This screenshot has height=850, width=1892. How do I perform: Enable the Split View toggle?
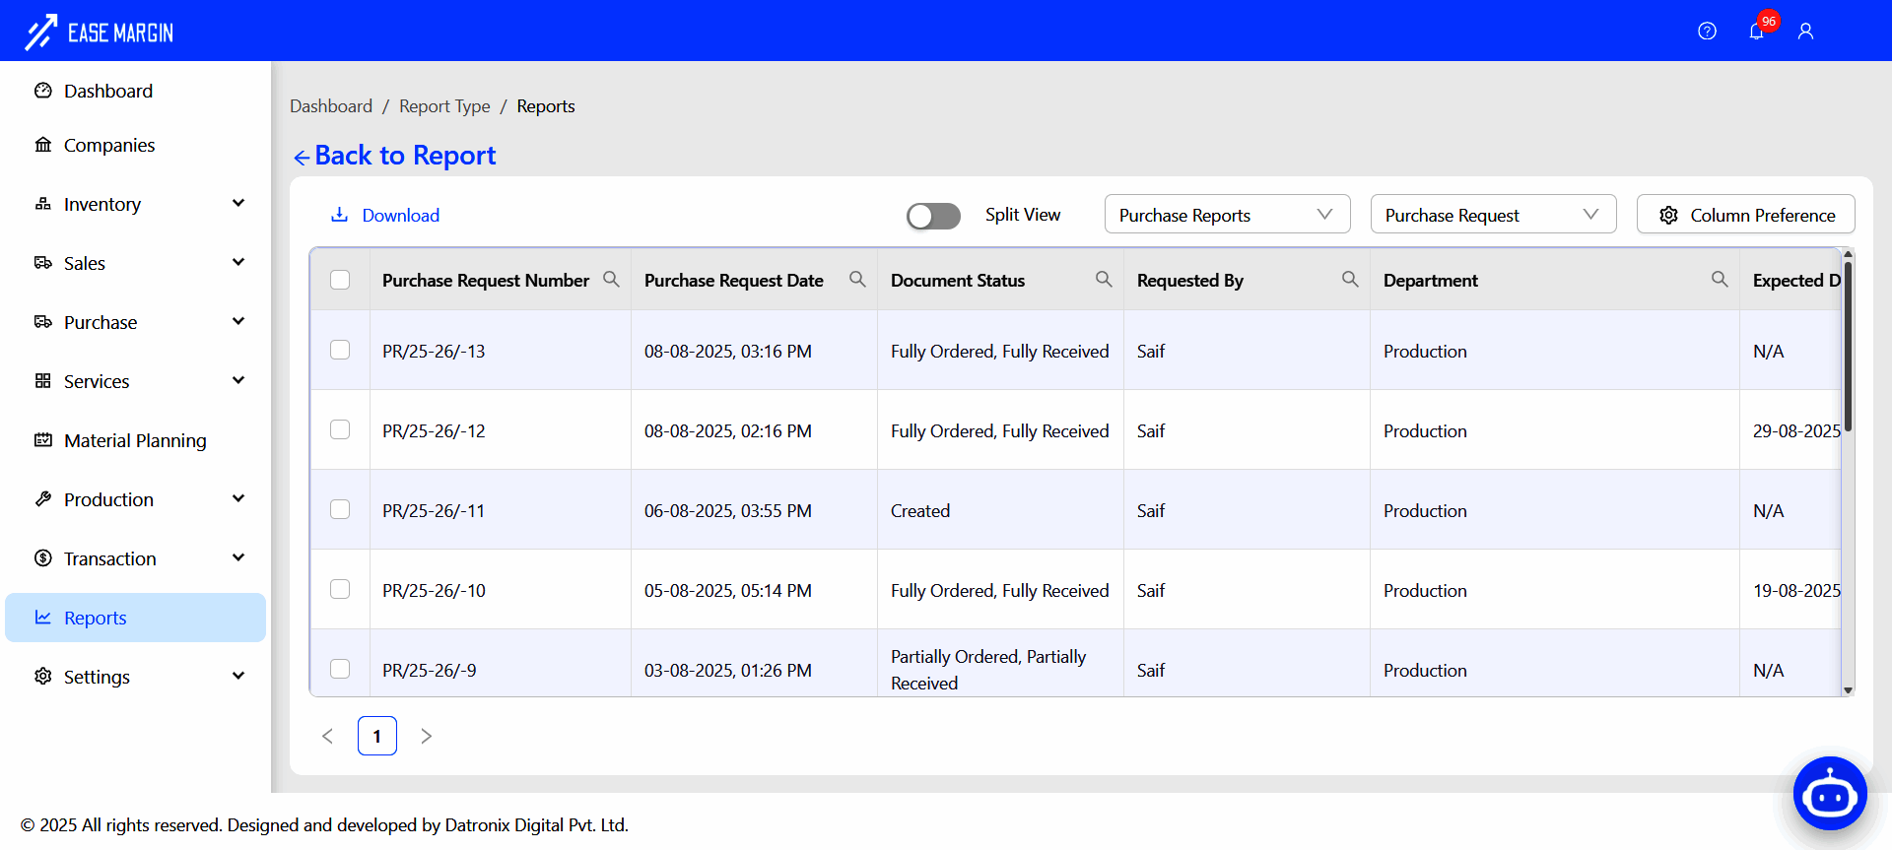(x=933, y=216)
